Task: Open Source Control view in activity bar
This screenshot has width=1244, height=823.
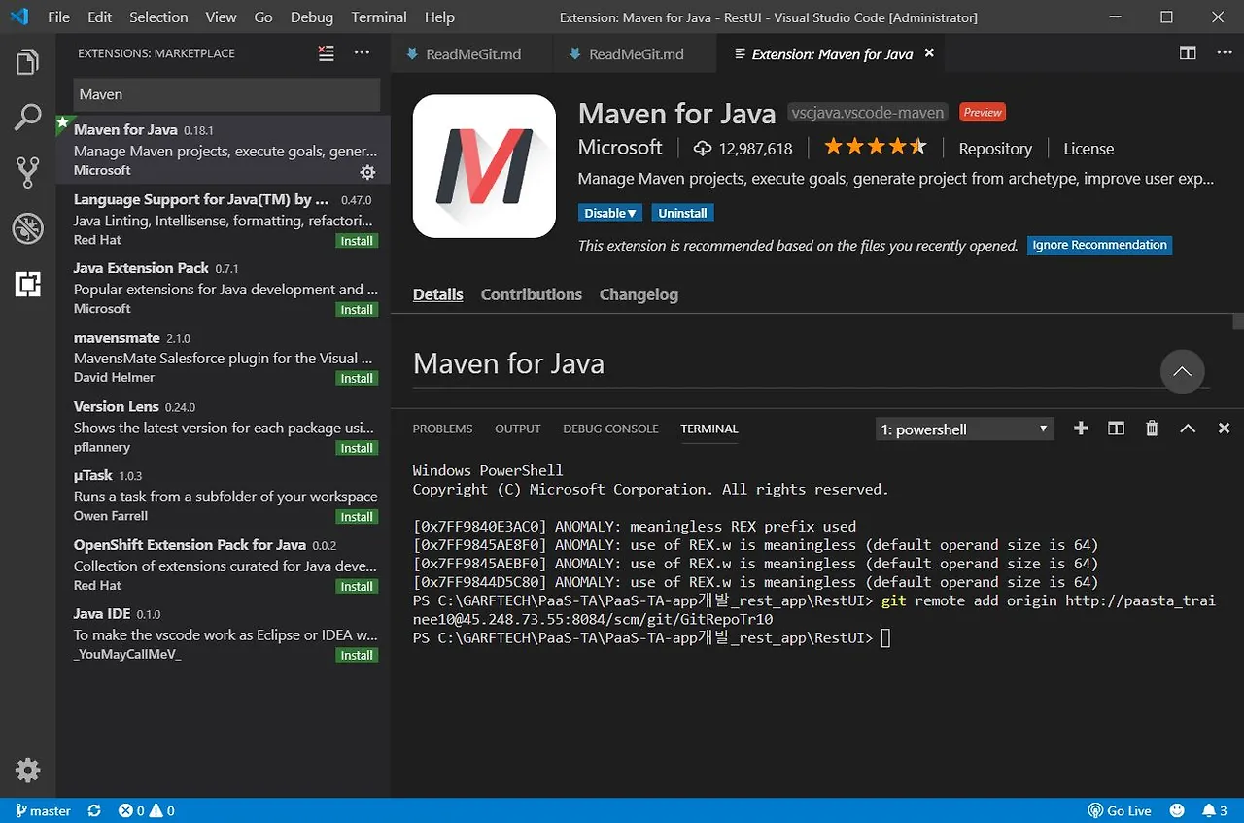Action: [x=28, y=173]
